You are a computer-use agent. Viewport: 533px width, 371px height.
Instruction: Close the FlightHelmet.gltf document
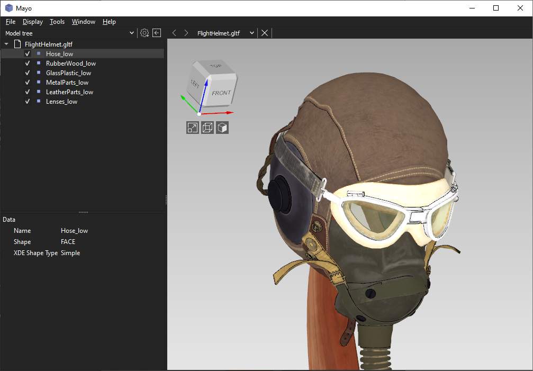coord(265,33)
